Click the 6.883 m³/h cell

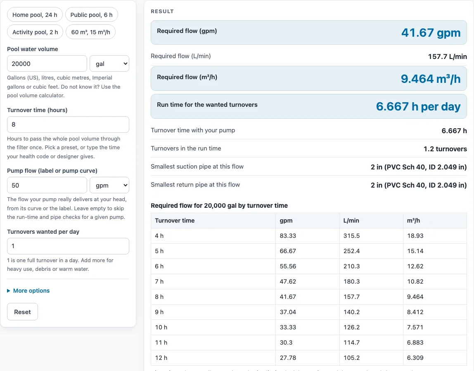[x=435, y=343]
